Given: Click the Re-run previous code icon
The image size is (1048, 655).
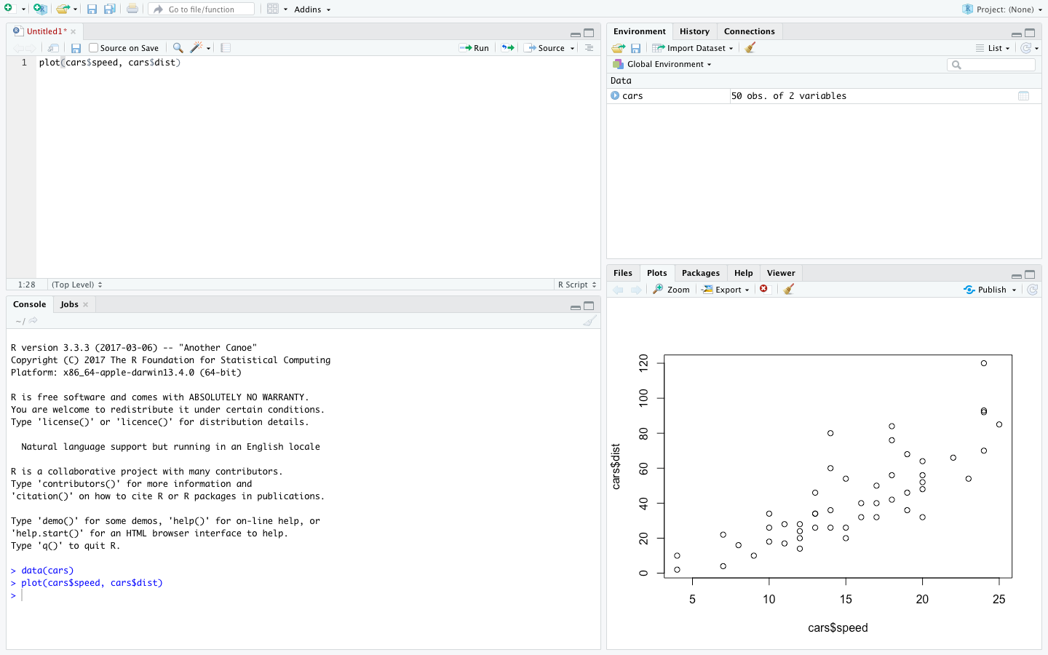Looking at the screenshot, I should pyautogui.click(x=508, y=48).
